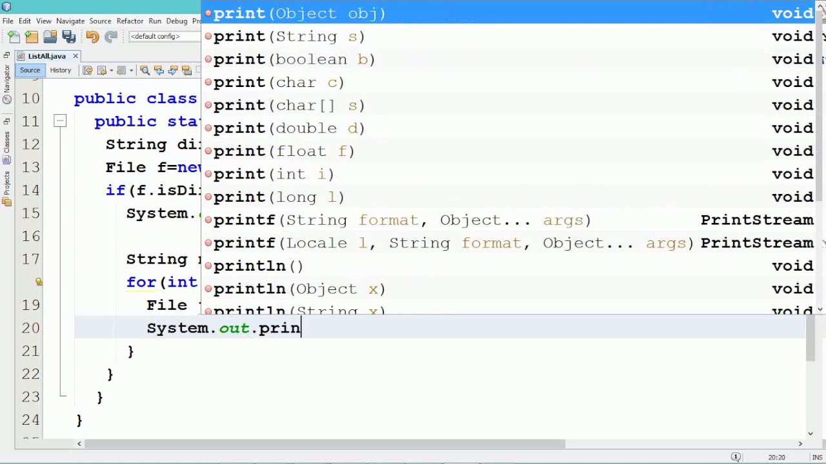Click the orange Undo arrow icon
The image size is (826, 464).
92,37
